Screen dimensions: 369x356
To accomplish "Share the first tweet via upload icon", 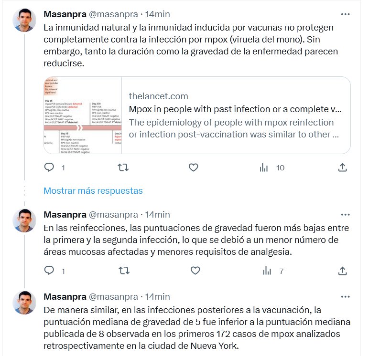I will 343,168.
